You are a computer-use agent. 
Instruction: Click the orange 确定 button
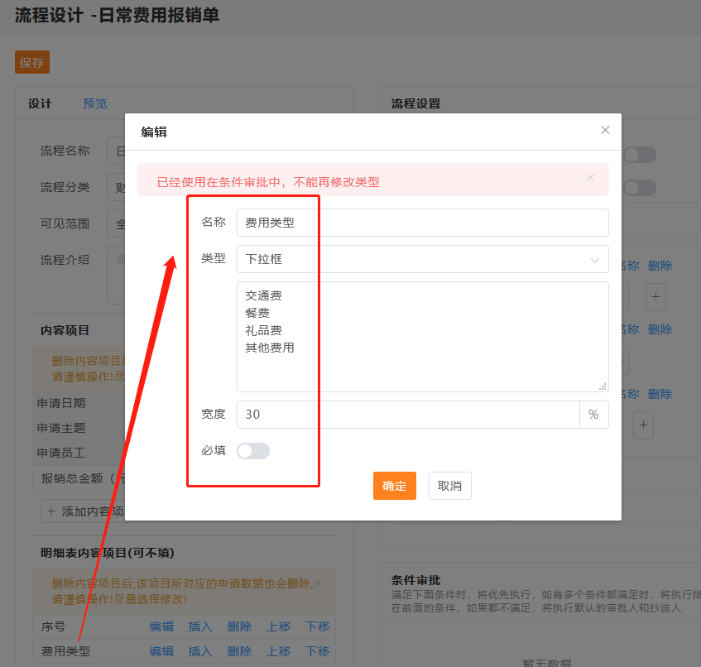pyautogui.click(x=395, y=486)
